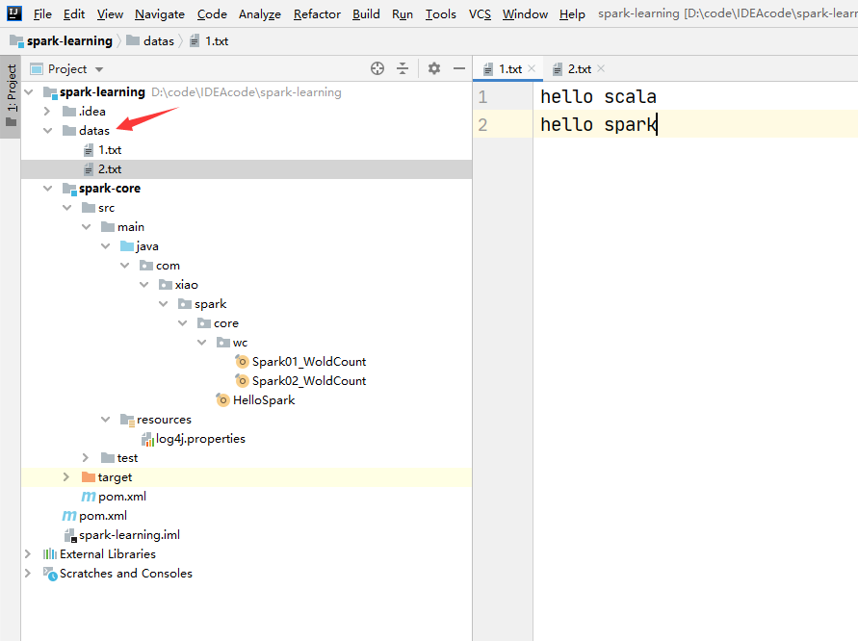
Task: Open the Tools menu
Action: (x=440, y=13)
